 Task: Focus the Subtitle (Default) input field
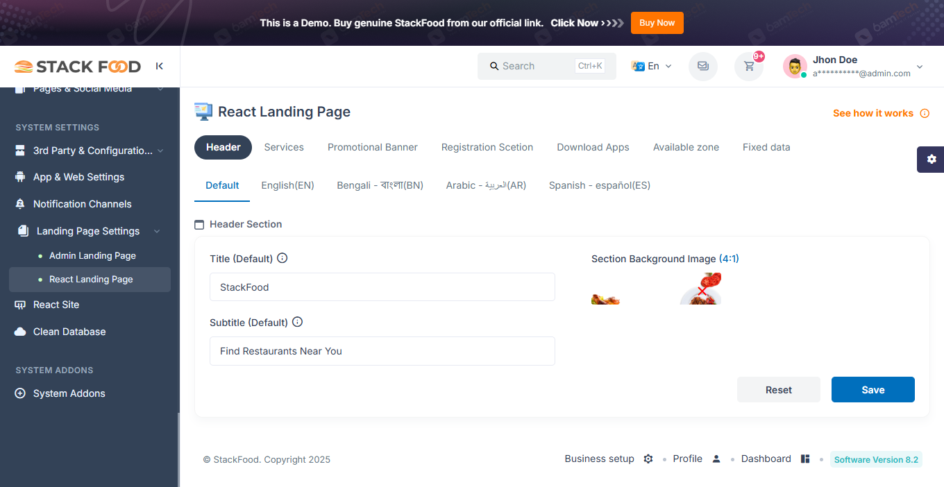click(x=382, y=351)
